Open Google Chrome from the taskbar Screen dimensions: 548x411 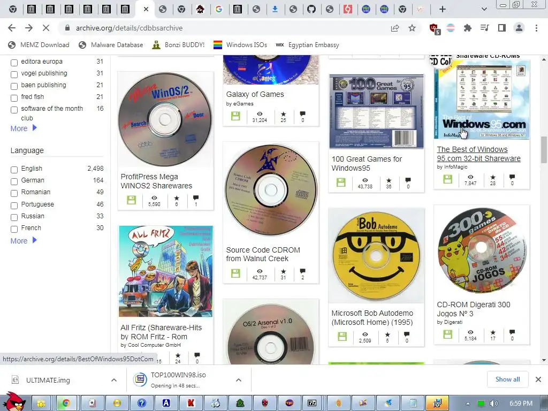[x=66, y=403]
